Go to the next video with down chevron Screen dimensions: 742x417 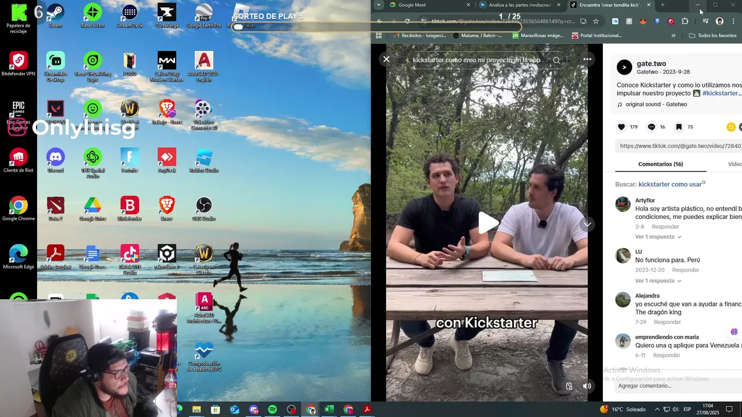coord(587,224)
